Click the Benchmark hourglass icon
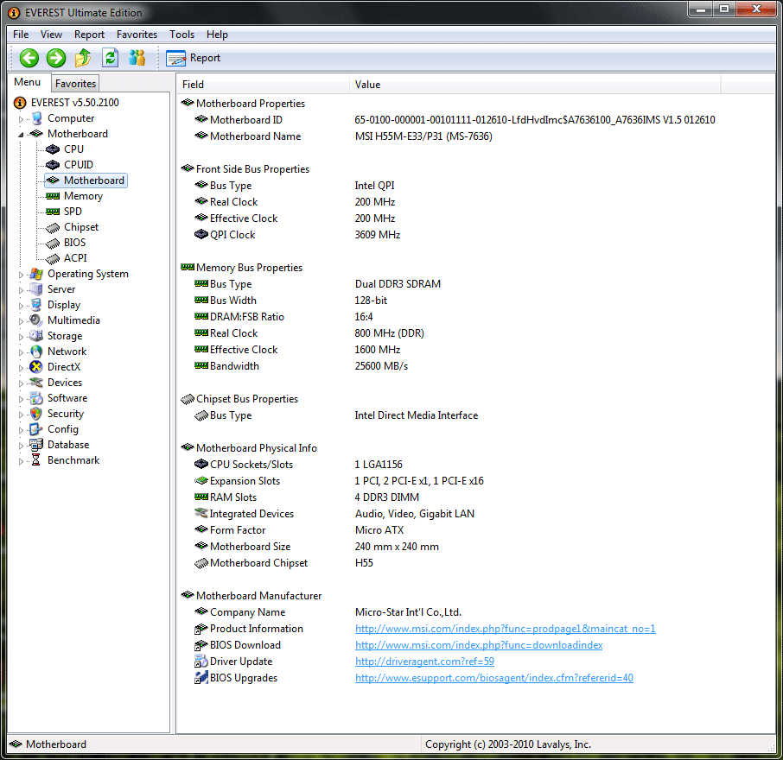This screenshot has height=760, width=783. [x=36, y=460]
